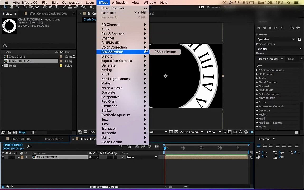Open the Parent None dropdown

coord(142,157)
